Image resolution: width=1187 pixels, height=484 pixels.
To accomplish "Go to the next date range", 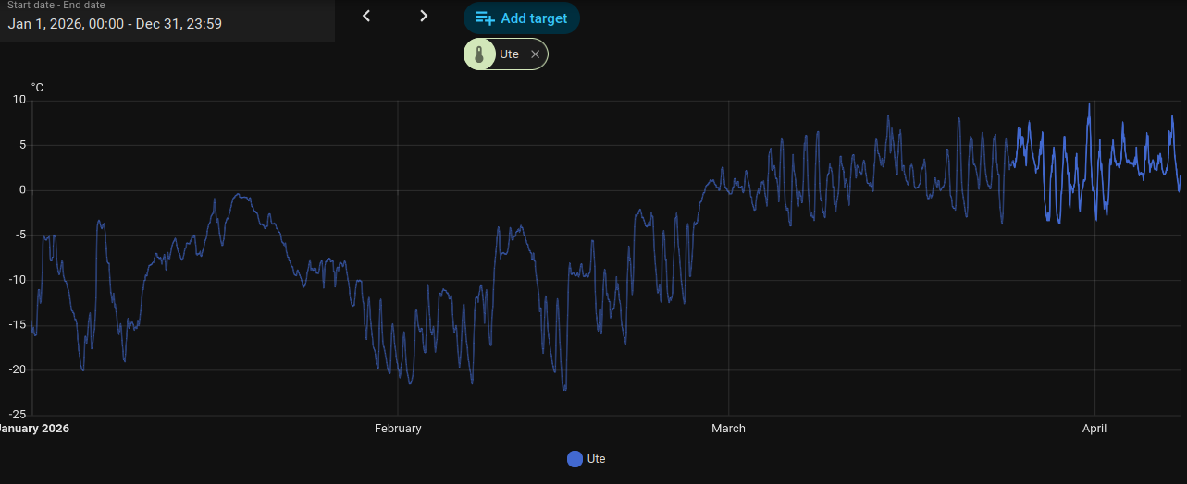I will click(424, 16).
